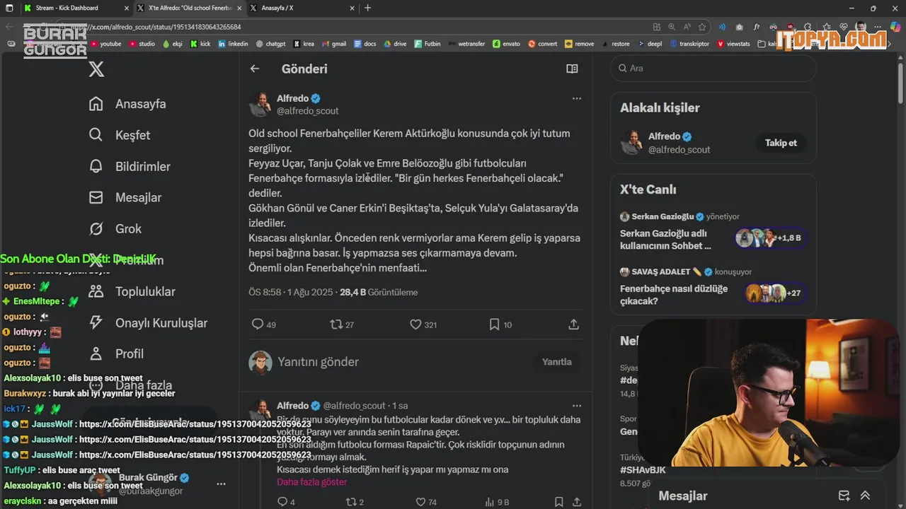This screenshot has width=906, height=509.
Task: Open transkriptor bookmark
Action: tap(689, 44)
